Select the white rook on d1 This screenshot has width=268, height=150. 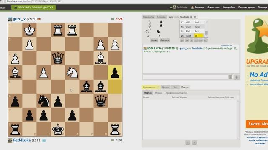(72, 30)
